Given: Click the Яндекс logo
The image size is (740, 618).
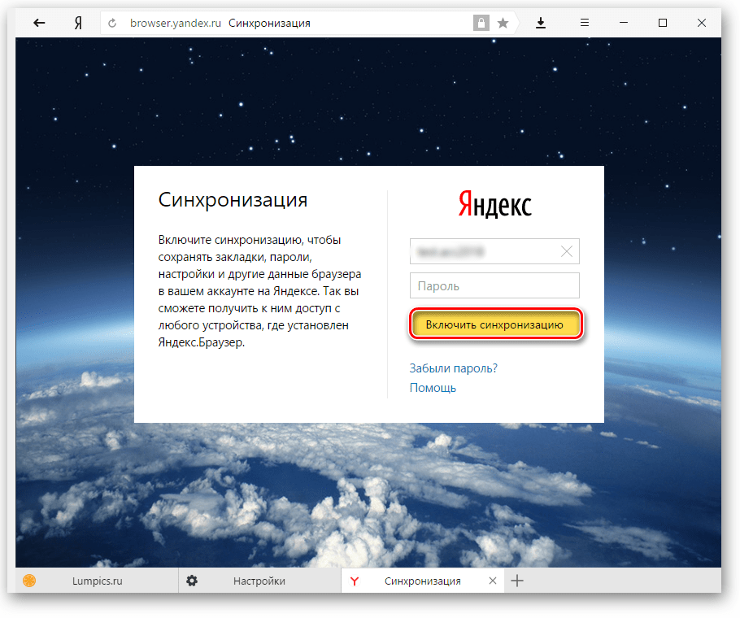Looking at the screenshot, I should [x=494, y=205].
